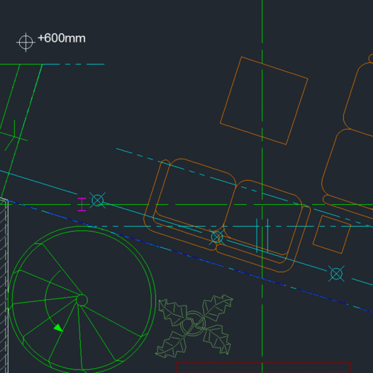Click the outer ring of the spiral staircase

82,300
